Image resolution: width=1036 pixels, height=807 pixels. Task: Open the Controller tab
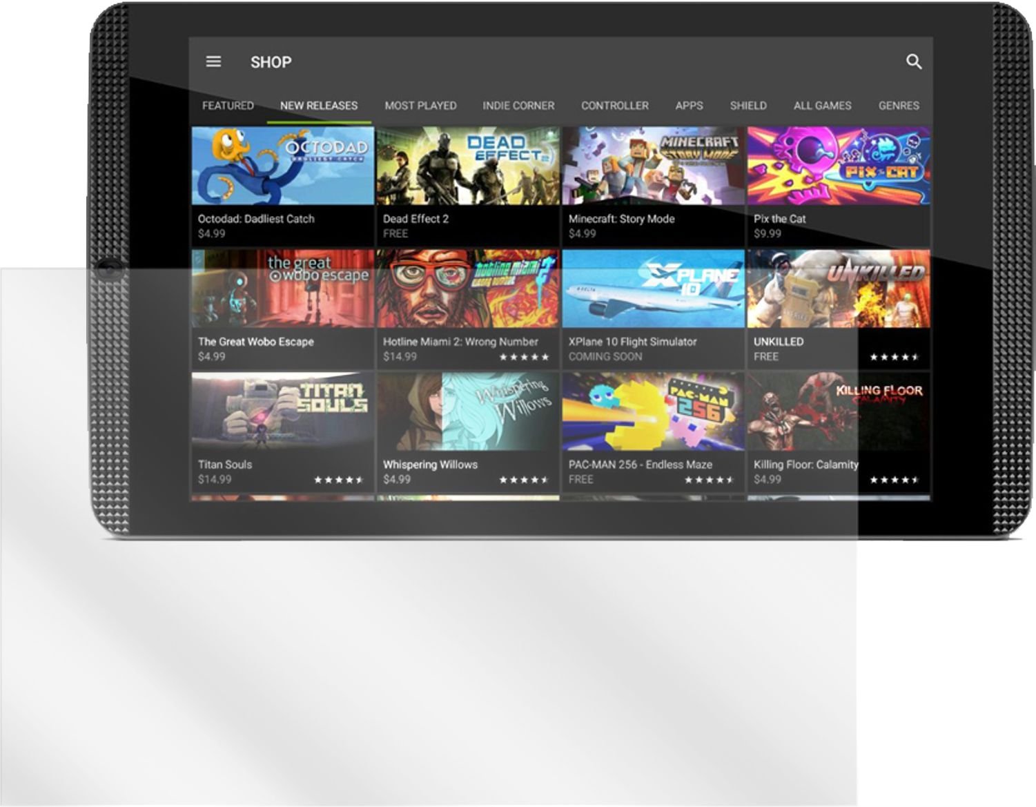coord(615,106)
